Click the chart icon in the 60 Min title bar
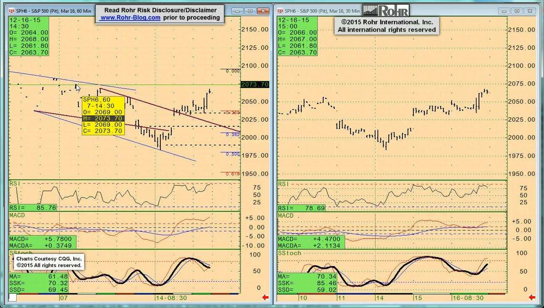This screenshot has height=308, width=544. coord(11,11)
